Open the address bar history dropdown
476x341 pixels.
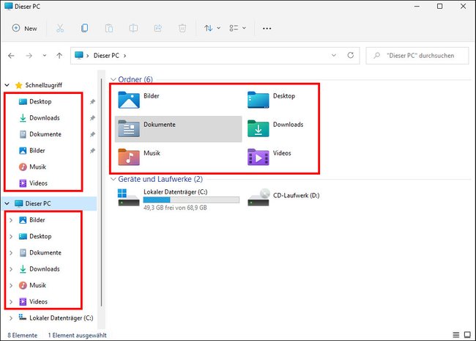point(334,55)
